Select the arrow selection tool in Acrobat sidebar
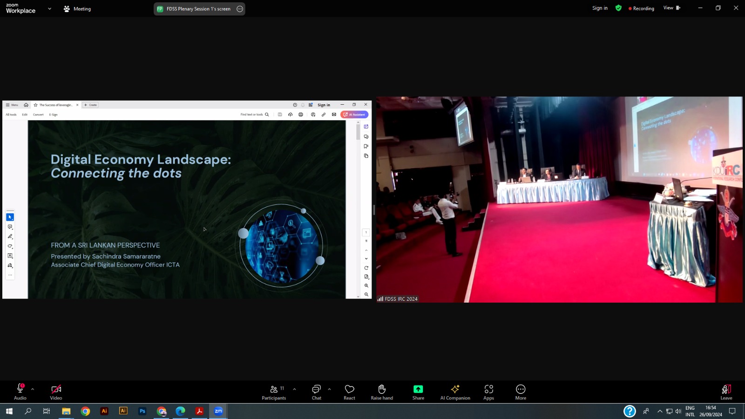Viewport: 745px width, 419px height. pos(10,217)
